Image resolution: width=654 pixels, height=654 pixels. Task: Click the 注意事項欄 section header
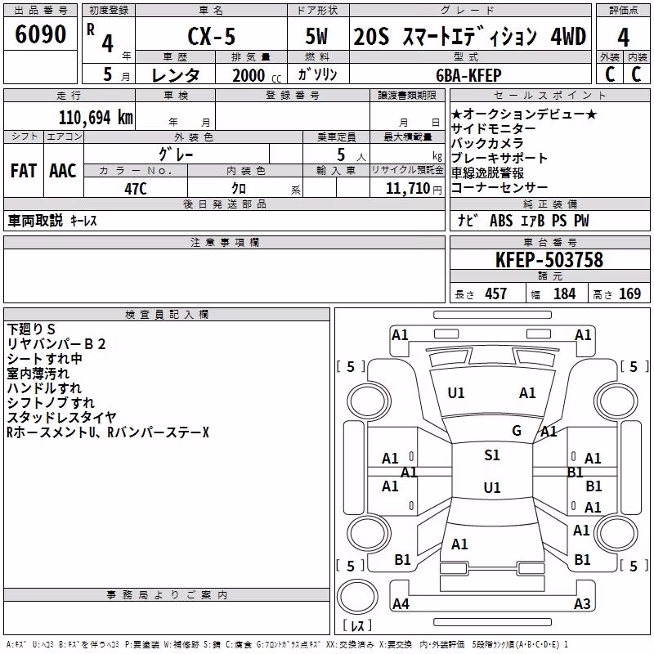pos(224,242)
